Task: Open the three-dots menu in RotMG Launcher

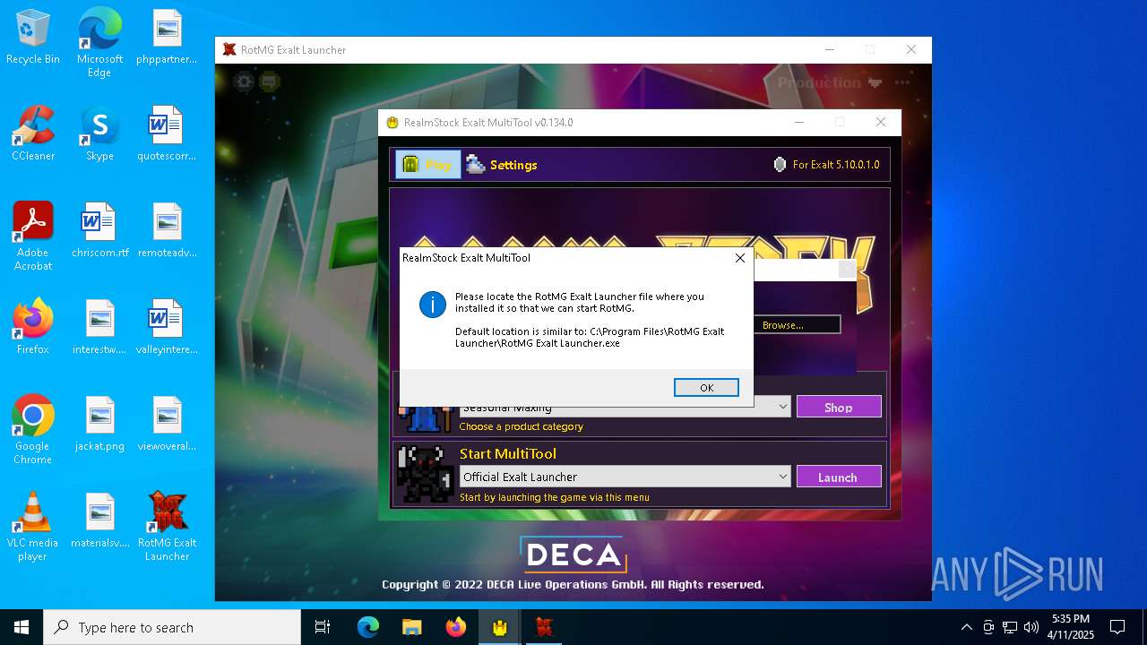Action: (x=901, y=82)
